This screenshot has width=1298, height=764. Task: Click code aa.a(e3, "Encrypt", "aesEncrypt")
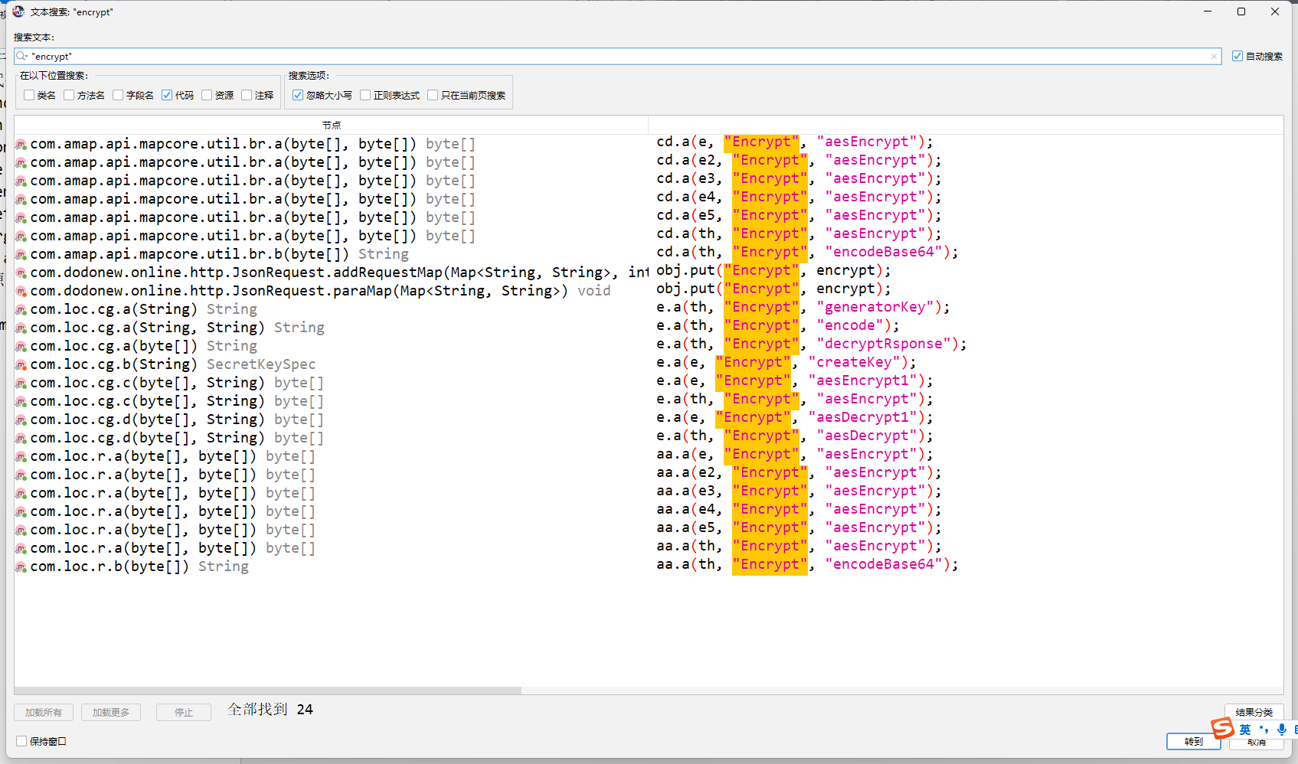point(799,491)
